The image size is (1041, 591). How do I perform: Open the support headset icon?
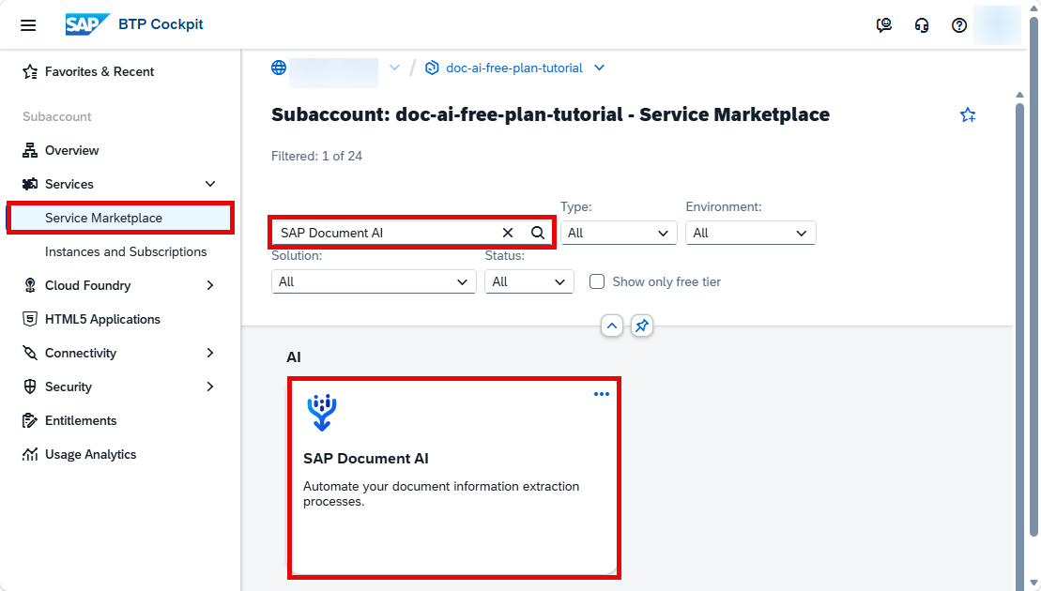922,25
